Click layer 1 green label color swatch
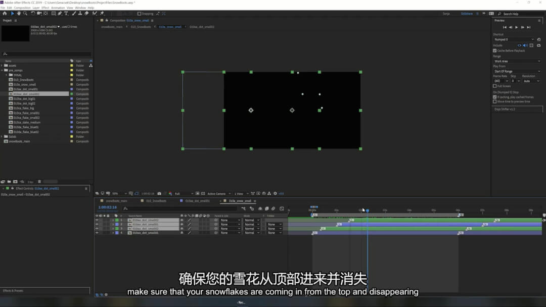 point(117,220)
